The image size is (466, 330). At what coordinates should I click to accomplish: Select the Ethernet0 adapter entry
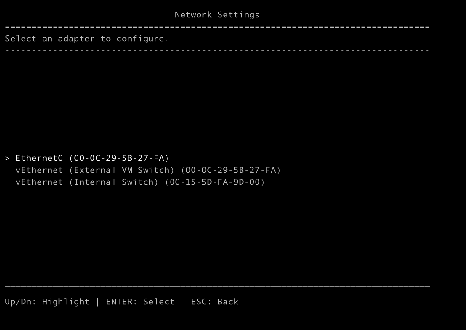tap(92, 158)
